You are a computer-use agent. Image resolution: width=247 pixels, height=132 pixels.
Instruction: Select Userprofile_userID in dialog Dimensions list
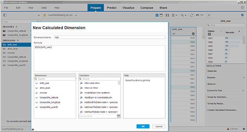click(x=49, y=107)
